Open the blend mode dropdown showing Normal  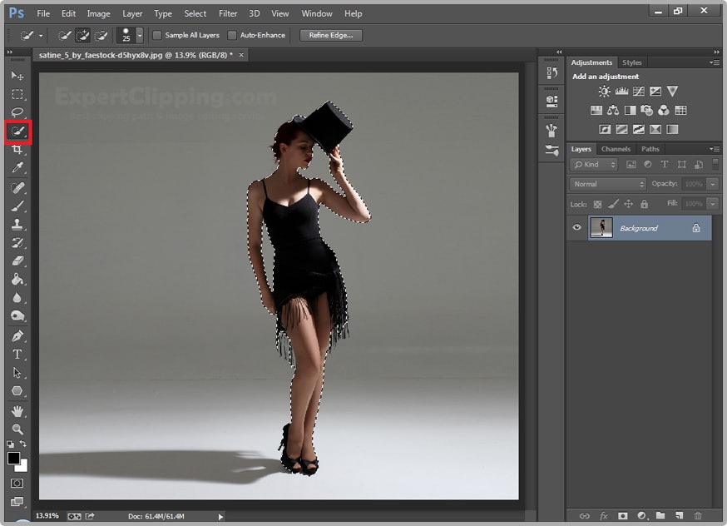click(607, 183)
